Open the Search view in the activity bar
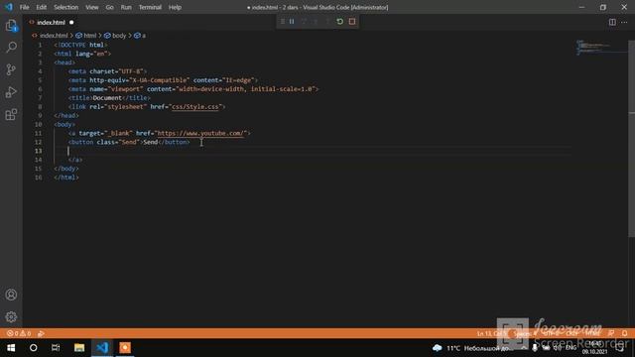Image resolution: width=635 pixels, height=357 pixels. point(11,47)
